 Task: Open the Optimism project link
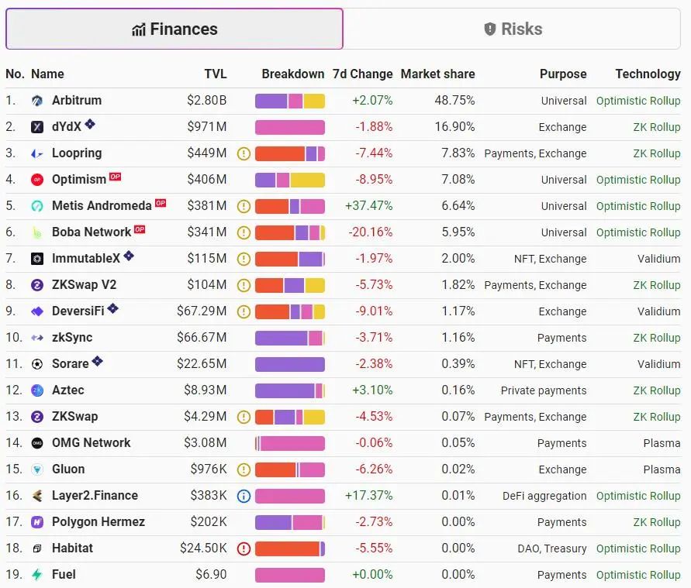pyautogui.click(x=79, y=180)
